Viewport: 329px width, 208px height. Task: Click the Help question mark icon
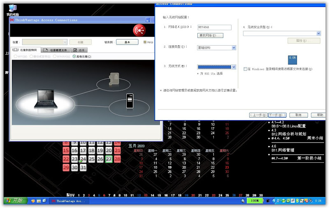[x=145, y=42]
